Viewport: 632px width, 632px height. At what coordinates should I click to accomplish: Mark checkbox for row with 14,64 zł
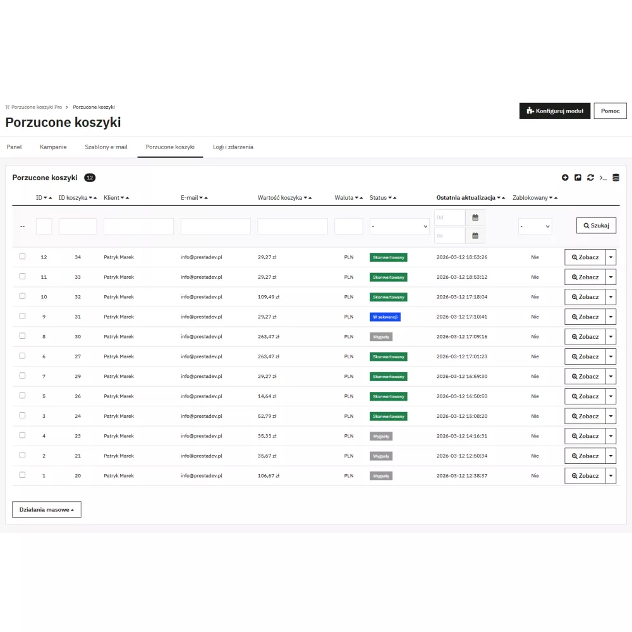(23, 396)
